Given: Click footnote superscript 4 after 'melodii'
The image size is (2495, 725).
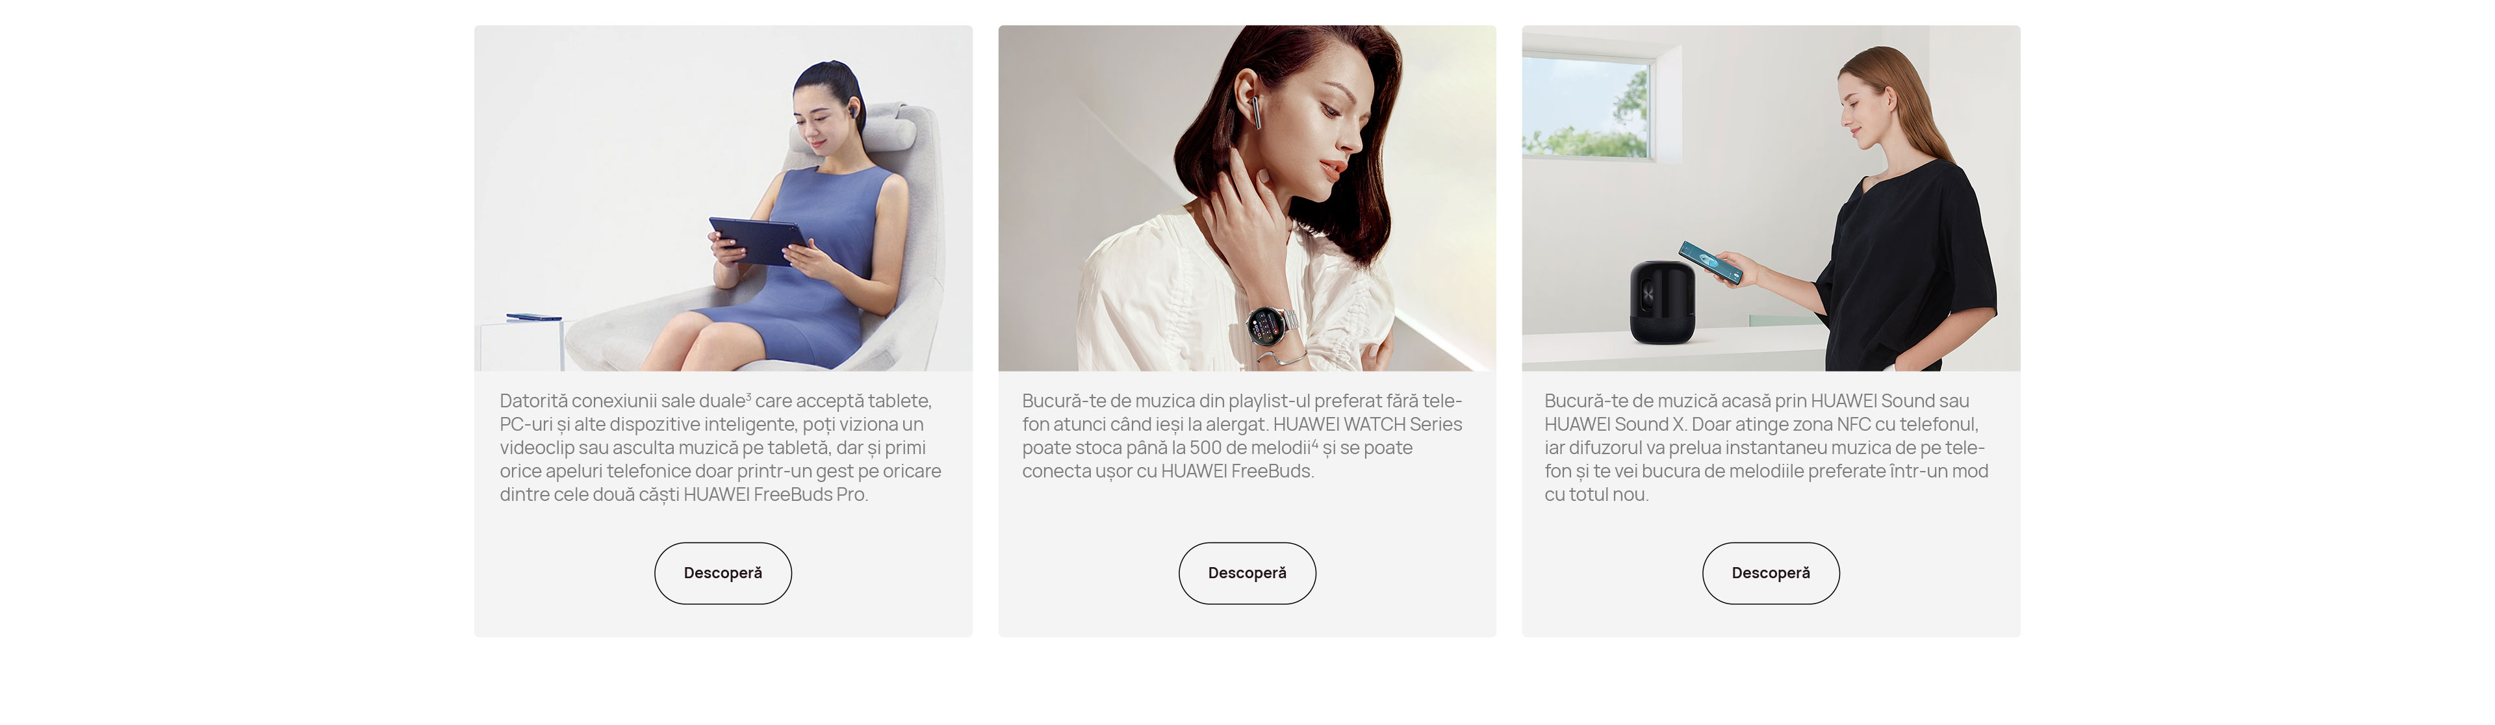Looking at the screenshot, I should pyautogui.click(x=1314, y=443).
